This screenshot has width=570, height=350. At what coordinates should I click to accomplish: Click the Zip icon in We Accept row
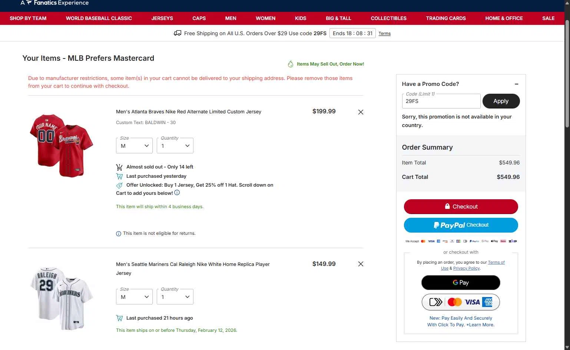513,241
